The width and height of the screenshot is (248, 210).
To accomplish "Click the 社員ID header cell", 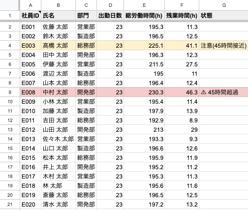I will click(31, 16).
